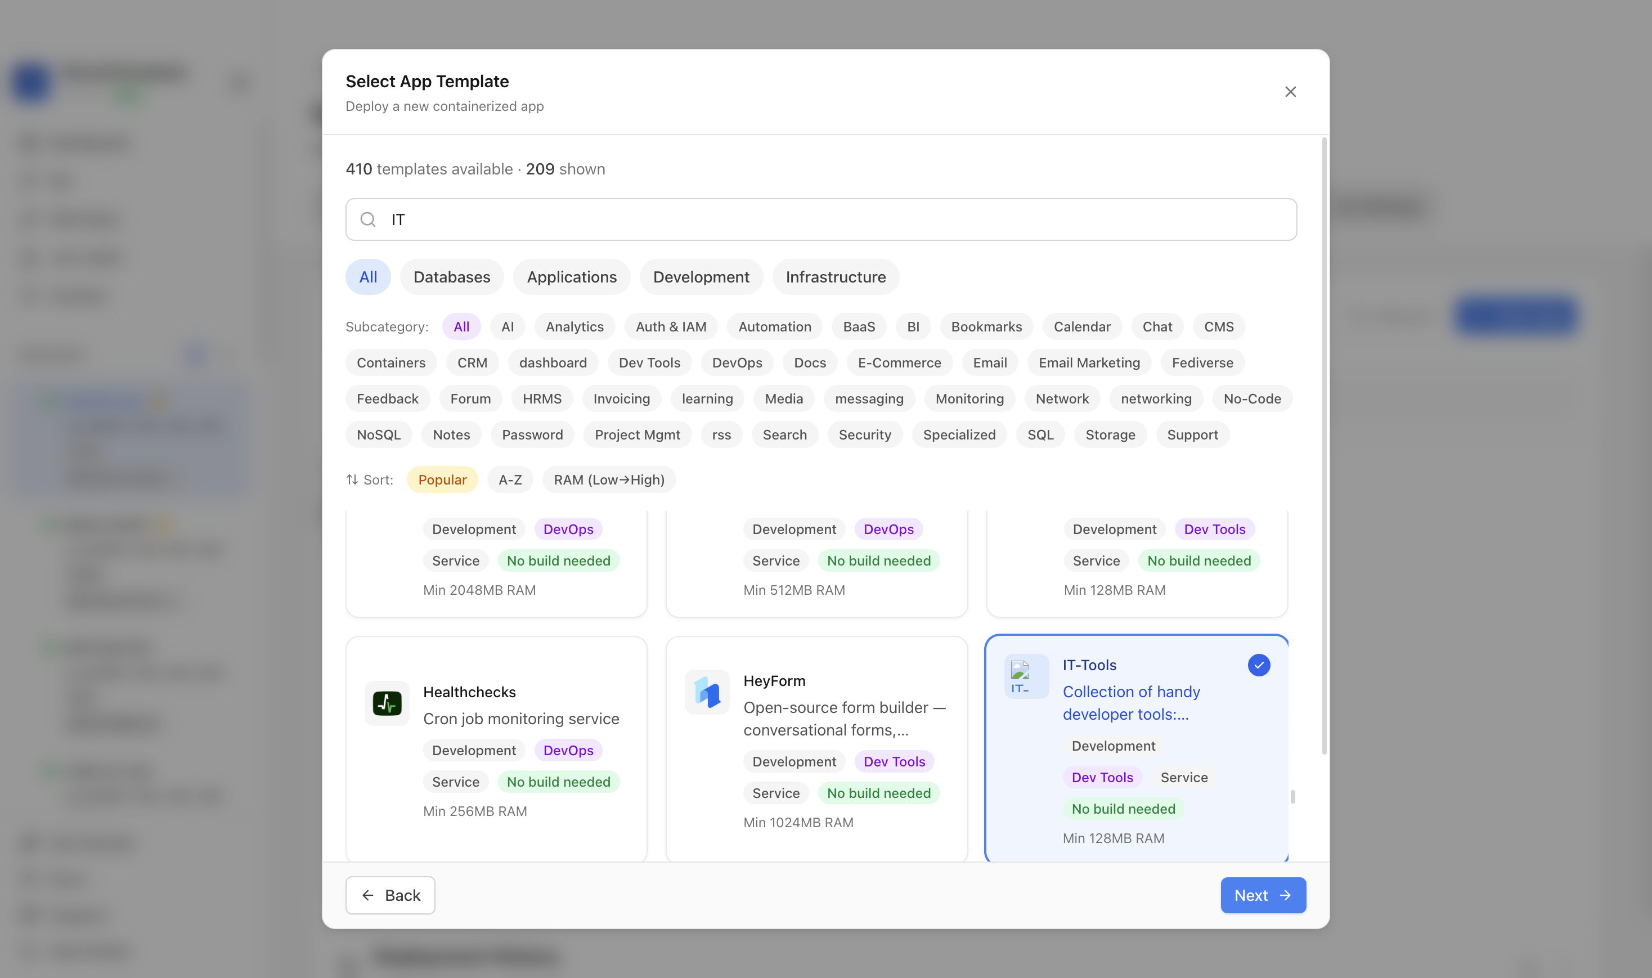This screenshot has width=1652, height=978.
Task: Select the Healthchecks template card title
Action: tap(469, 692)
